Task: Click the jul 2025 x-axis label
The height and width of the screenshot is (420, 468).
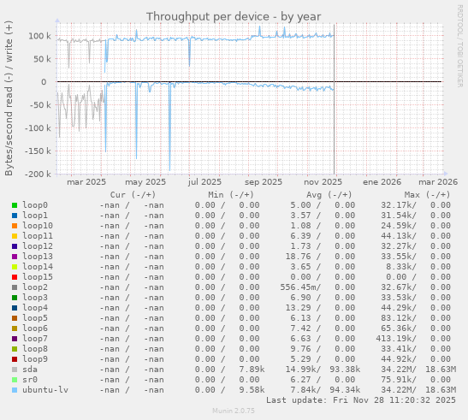Action: 204,182
